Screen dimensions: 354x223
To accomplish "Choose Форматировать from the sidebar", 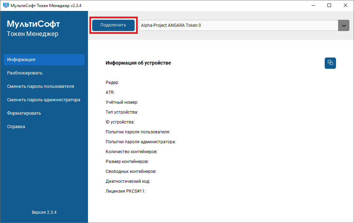I will [24, 113].
